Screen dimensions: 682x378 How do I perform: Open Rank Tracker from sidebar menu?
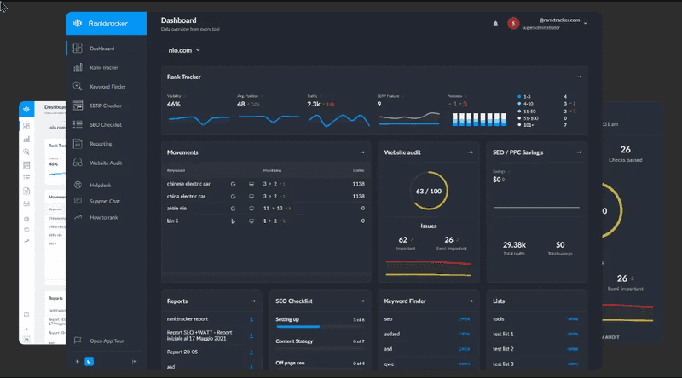pos(106,67)
